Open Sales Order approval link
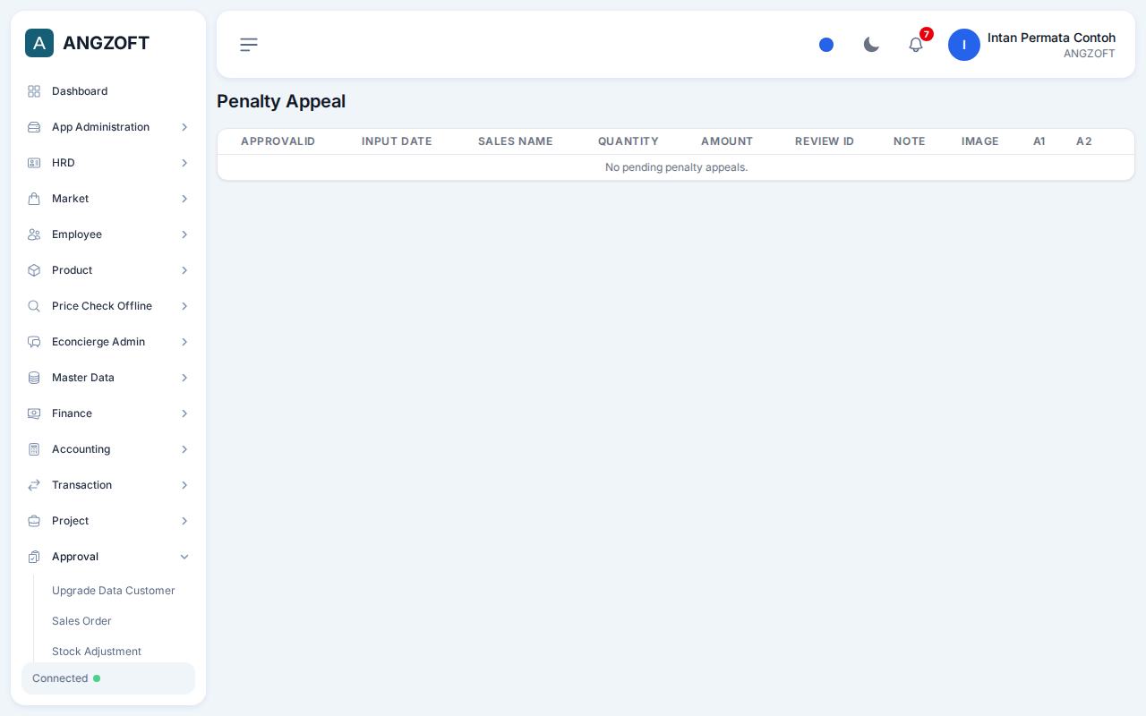The width and height of the screenshot is (1146, 716). tap(81, 621)
